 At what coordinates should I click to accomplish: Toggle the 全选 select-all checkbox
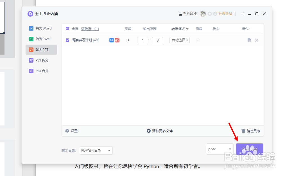coord(67,28)
